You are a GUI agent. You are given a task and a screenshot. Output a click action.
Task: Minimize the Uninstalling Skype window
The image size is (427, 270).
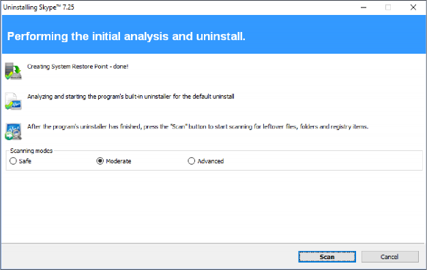tap(364, 7)
